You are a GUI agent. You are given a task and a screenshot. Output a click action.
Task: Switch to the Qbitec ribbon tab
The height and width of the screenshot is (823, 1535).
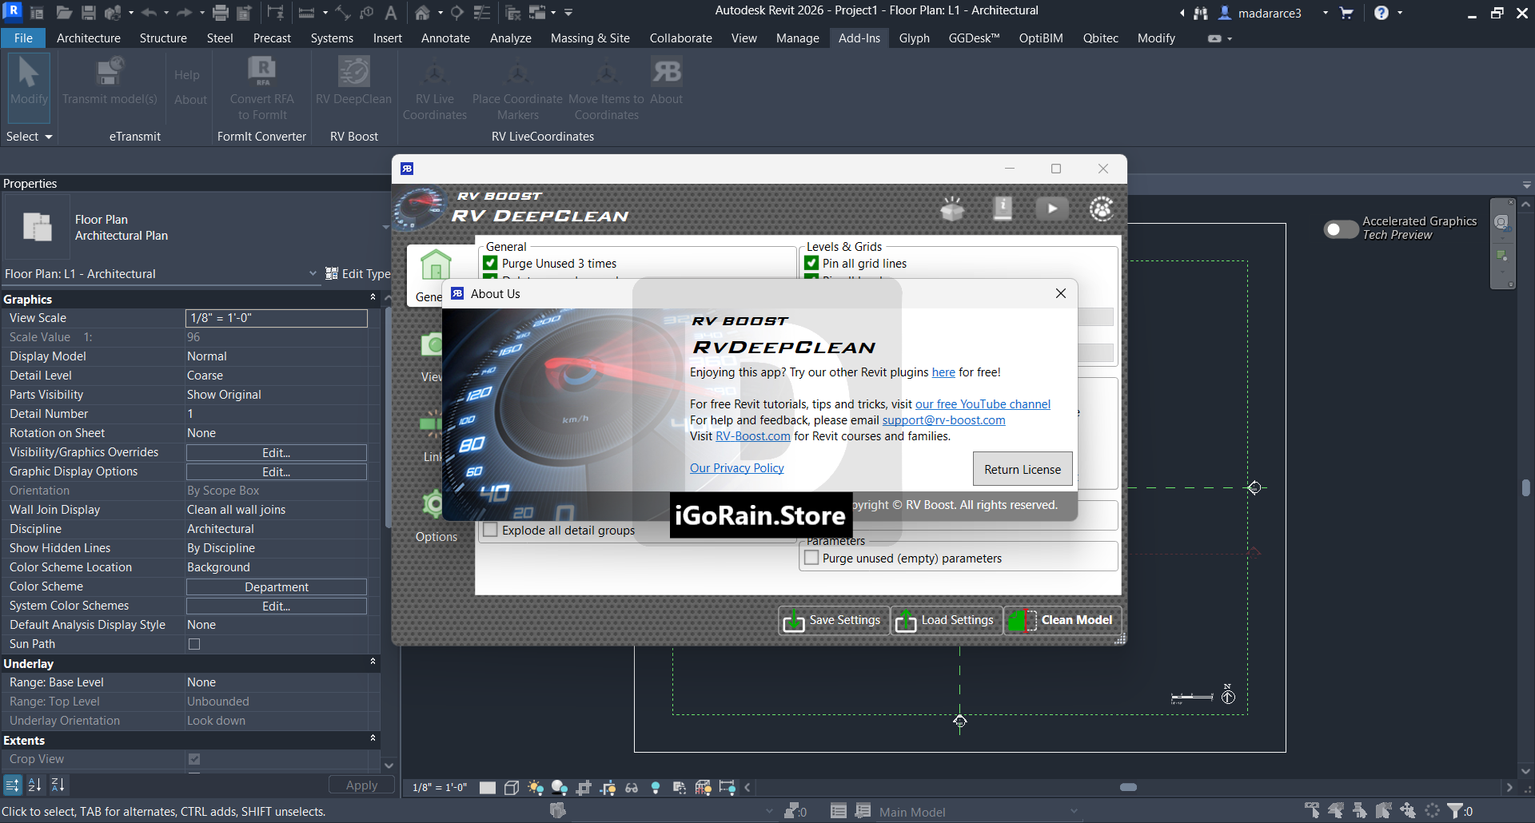point(1100,38)
